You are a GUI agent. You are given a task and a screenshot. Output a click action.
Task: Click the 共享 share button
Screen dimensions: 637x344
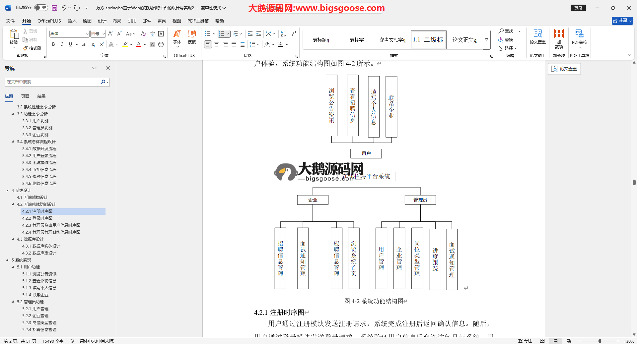click(x=622, y=21)
